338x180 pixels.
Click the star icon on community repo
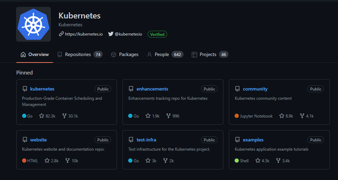coord(282,116)
